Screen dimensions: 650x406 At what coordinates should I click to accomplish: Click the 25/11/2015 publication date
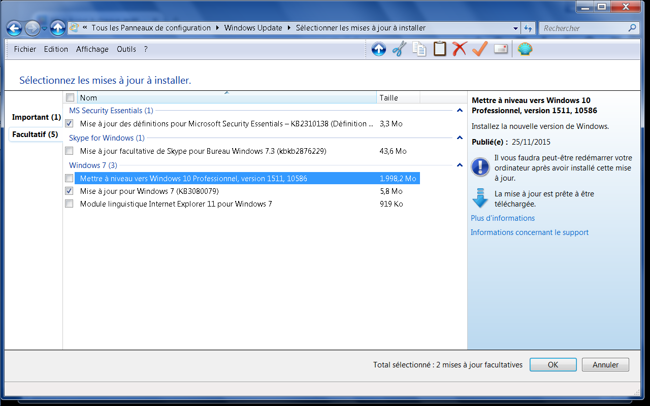(531, 142)
